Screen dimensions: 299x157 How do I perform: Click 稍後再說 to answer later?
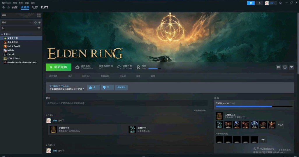(121, 88)
